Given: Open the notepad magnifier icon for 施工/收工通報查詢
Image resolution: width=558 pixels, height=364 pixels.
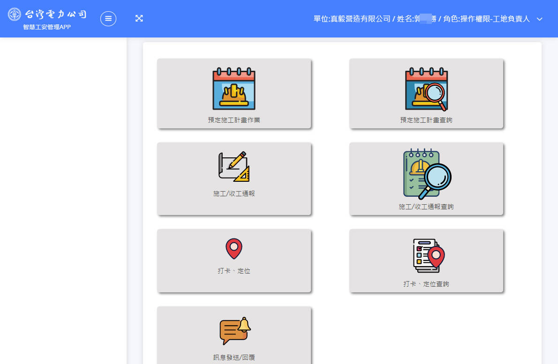Looking at the screenshot, I should pos(427,174).
